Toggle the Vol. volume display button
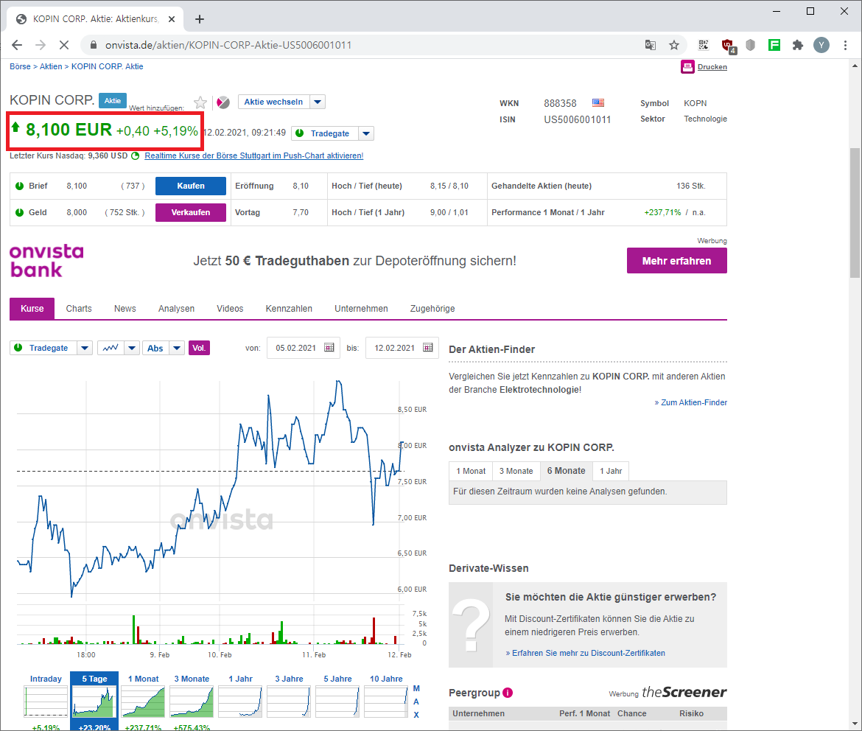This screenshot has width=862, height=731. 199,348
